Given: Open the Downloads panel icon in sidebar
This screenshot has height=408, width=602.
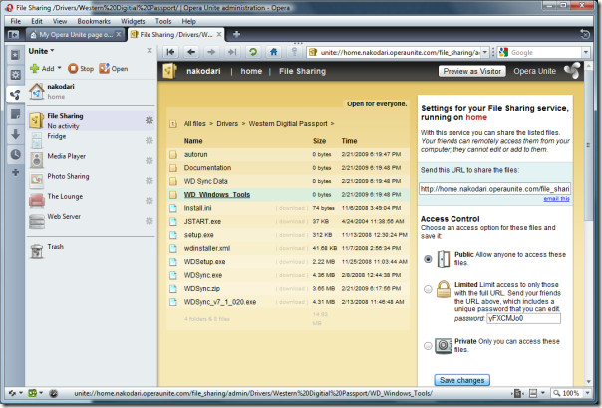Looking at the screenshot, I should pos(15,134).
